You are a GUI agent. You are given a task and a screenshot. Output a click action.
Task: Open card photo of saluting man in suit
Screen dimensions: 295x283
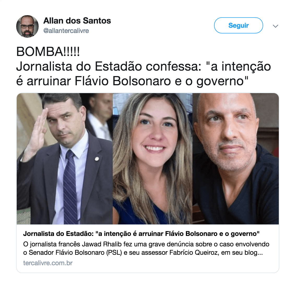coord(64,159)
